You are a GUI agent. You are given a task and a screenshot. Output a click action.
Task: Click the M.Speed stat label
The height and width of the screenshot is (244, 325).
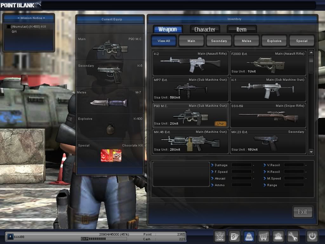274,179
